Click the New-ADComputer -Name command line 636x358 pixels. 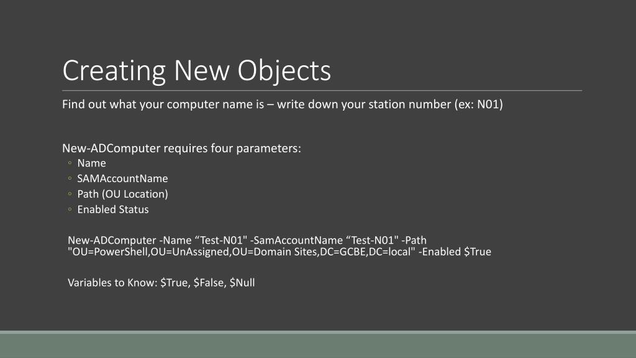tap(247, 241)
